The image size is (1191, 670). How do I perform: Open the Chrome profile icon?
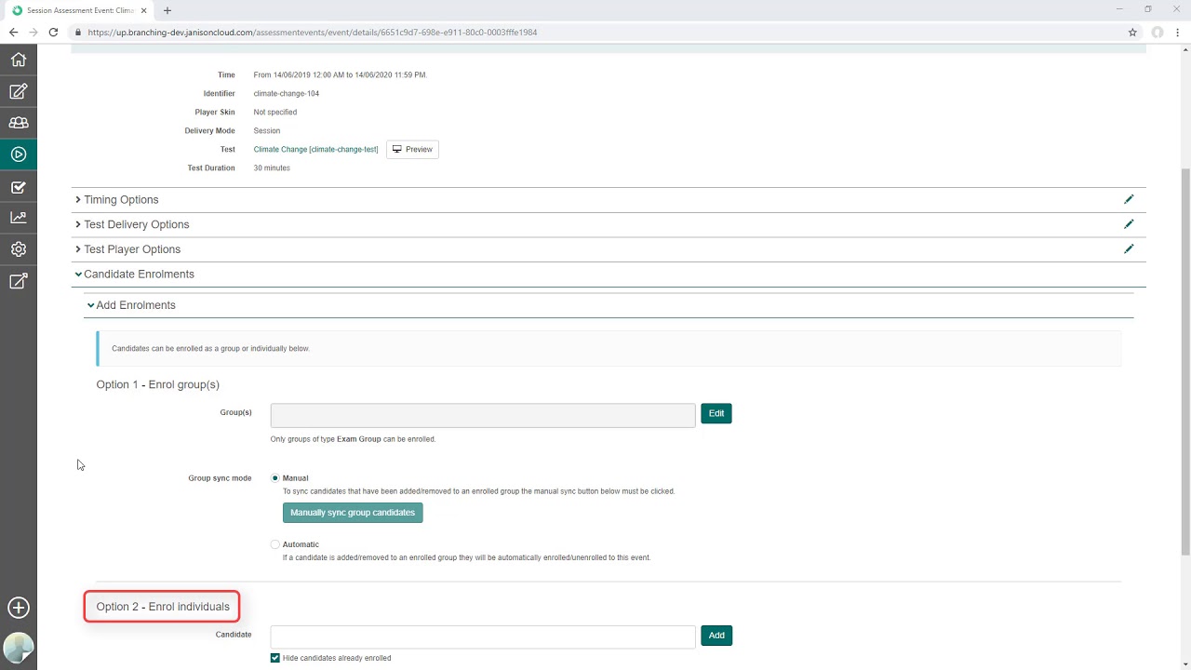coord(1158,32)
